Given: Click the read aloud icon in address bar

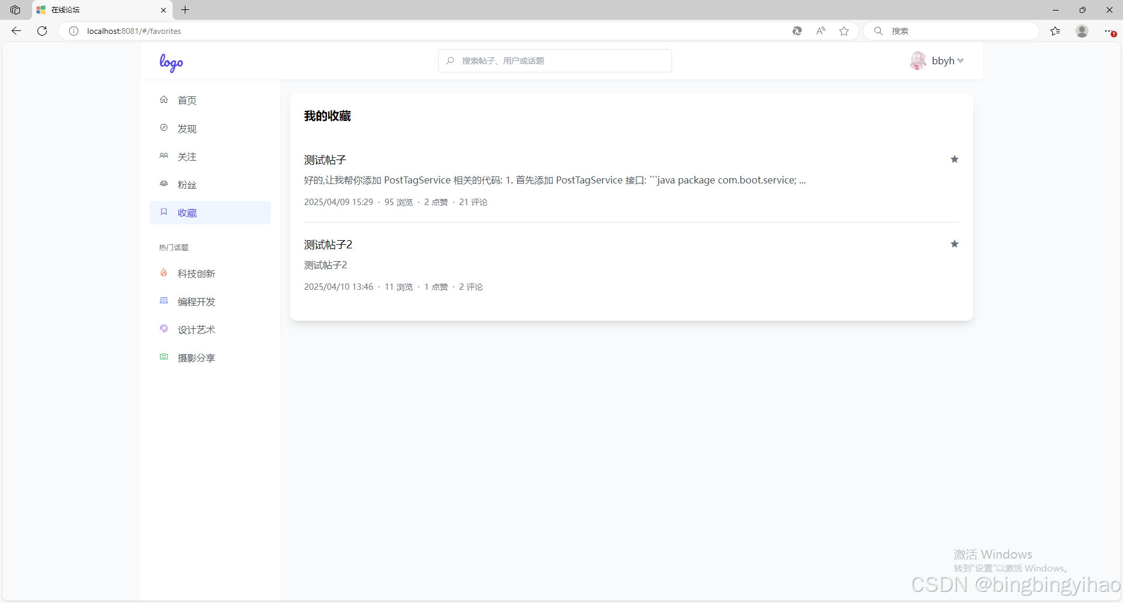Looking at the screenshot, I should pyautogui.click(x=821, y=31).
